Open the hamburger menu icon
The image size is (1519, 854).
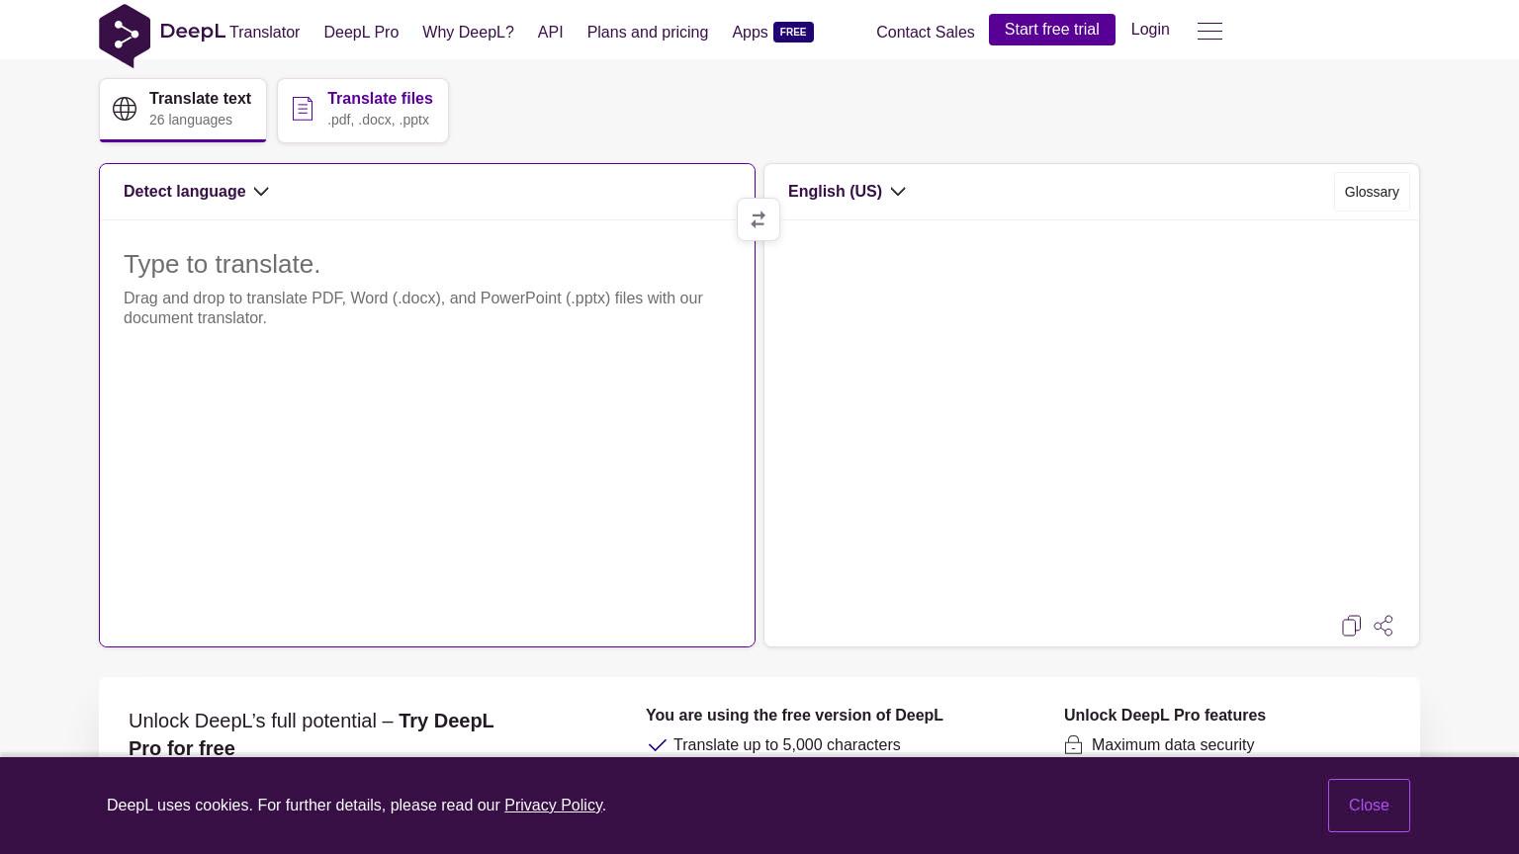click(x=1209, y=32)
